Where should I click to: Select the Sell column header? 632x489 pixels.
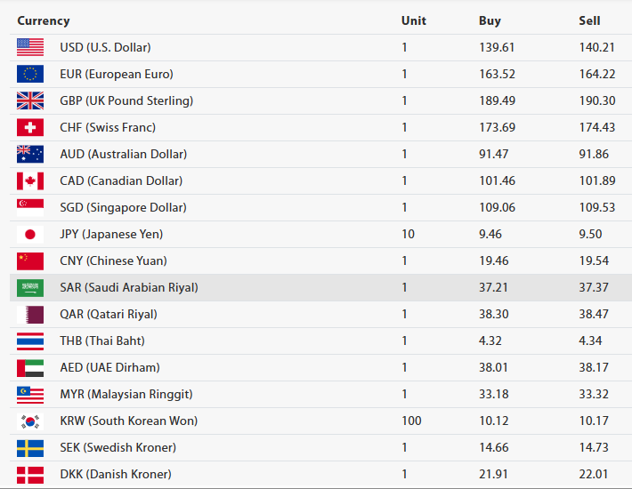tap(589, 20)
